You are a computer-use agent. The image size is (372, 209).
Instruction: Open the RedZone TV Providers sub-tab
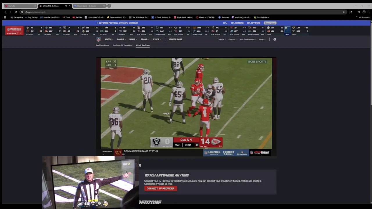click(122, 45)
